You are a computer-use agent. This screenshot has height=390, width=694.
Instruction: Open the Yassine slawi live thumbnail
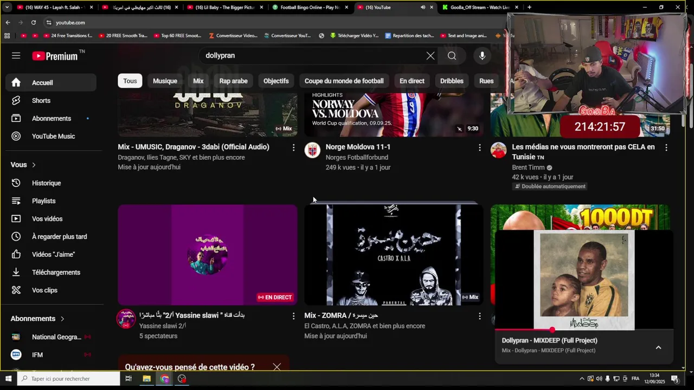208,255
